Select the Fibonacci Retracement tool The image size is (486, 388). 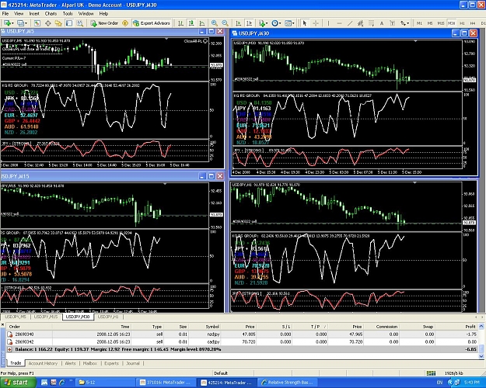pos(371,23)
